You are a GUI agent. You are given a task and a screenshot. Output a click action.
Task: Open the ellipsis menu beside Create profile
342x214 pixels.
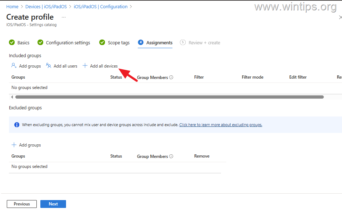[64, 17]
